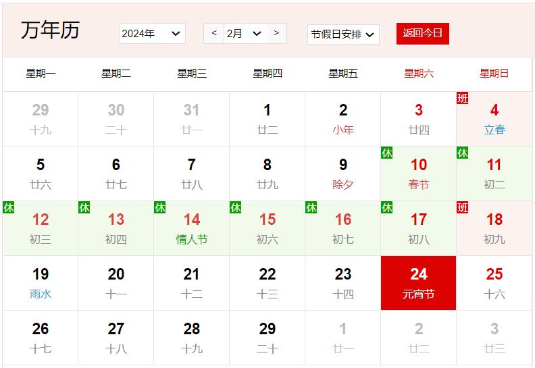Click the 休 badge on February 17

386,208
